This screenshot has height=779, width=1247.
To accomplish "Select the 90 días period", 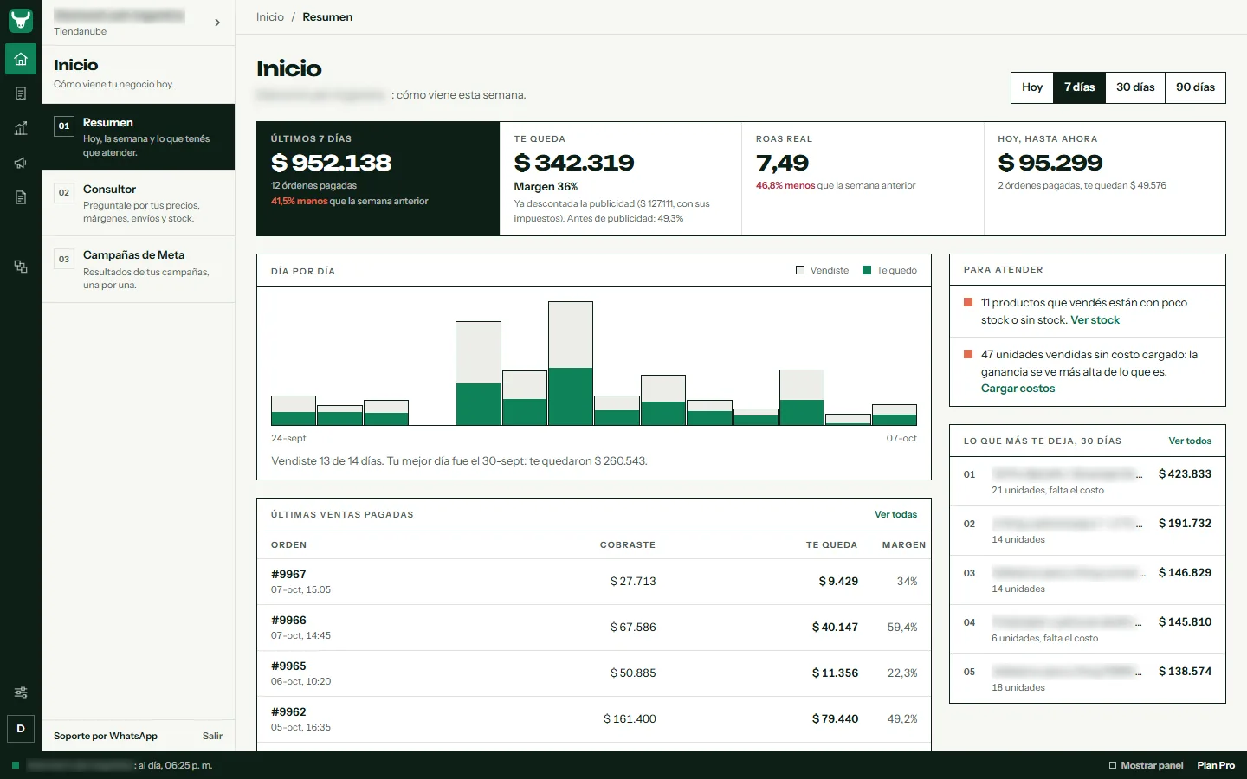I will pyautogui.click(x=1195, y=87).
